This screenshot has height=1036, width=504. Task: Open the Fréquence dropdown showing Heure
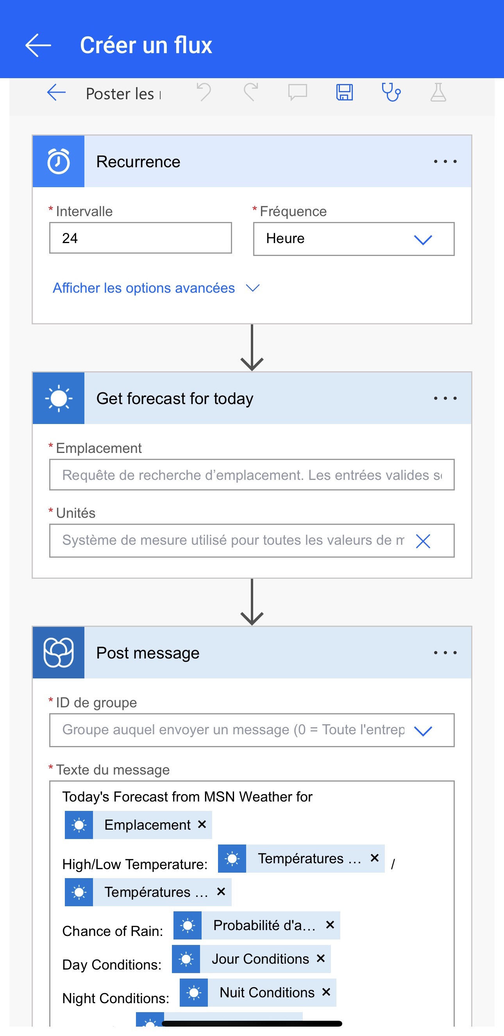click(354, 239)
